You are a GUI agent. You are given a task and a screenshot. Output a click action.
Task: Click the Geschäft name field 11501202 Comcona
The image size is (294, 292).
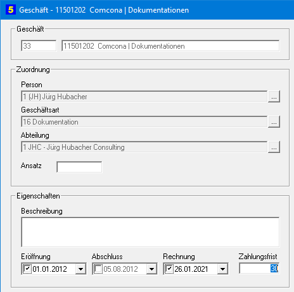(170, 46)
